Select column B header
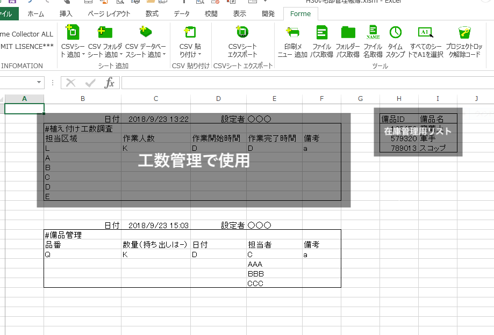494x335 pixels. click(x=83, y=99)
